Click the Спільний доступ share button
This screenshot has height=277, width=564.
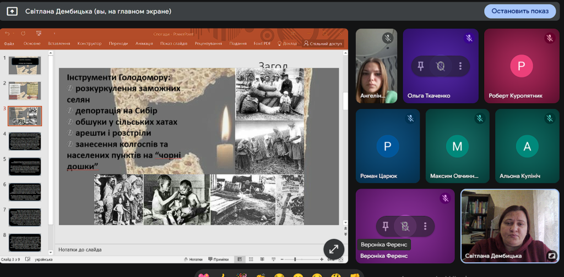(323, 43)
